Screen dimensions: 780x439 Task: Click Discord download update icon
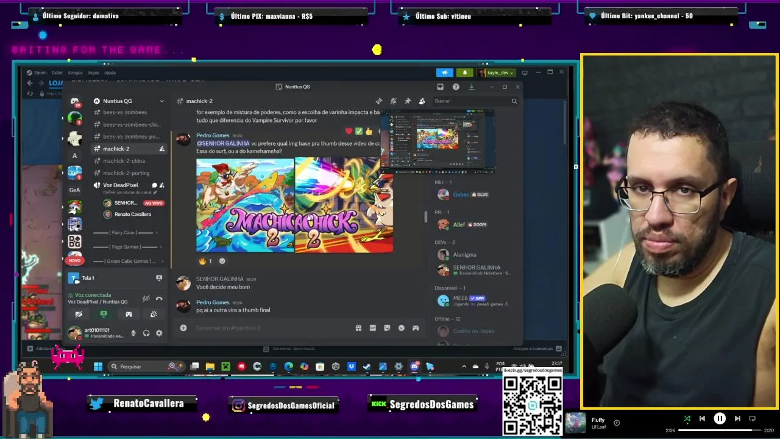pos(471,87)
